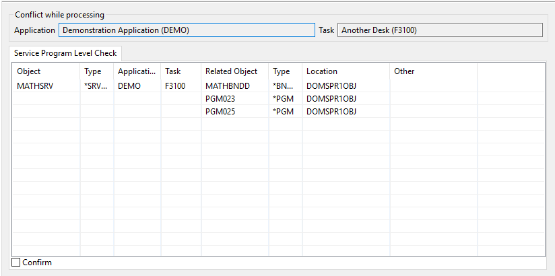Click the first Type column header
The height and width of the screenshot is (276, 555).
pos(96,71)
